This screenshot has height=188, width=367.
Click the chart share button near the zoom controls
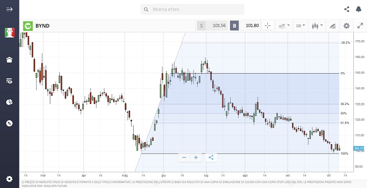click(211, 157)
